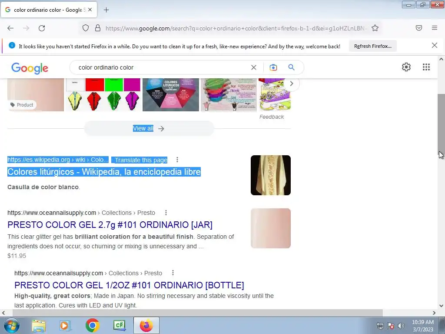This screenshot has width=445, height=334.
Task: Open more options for Wikipedia result
Action: click(177, 160)
